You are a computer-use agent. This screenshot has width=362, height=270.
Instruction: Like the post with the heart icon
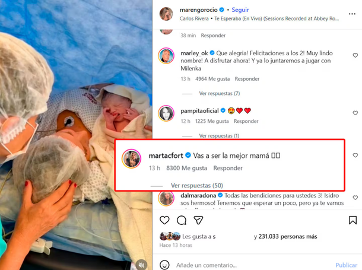pyautogui.click(x=164, y=220)
